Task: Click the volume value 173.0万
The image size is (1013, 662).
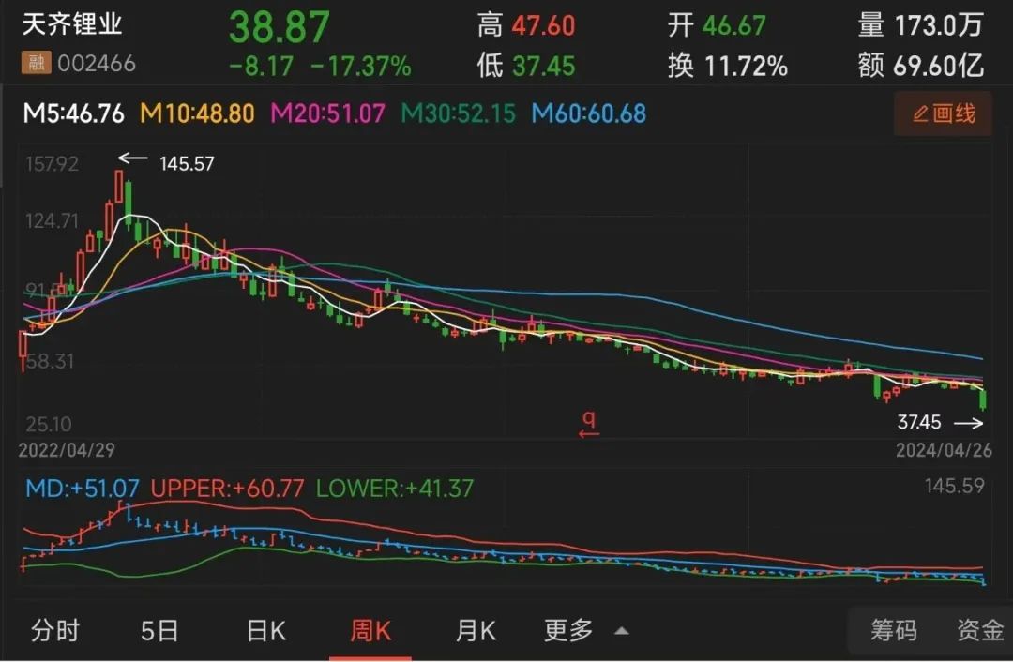Action: point(939,26)
